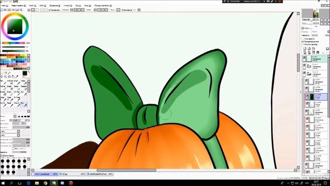Image resolution: width=330 pixels, height=186 pixels.
Task: Open the Слой menu
Action: pyautogui.click(x=43, y=6)
